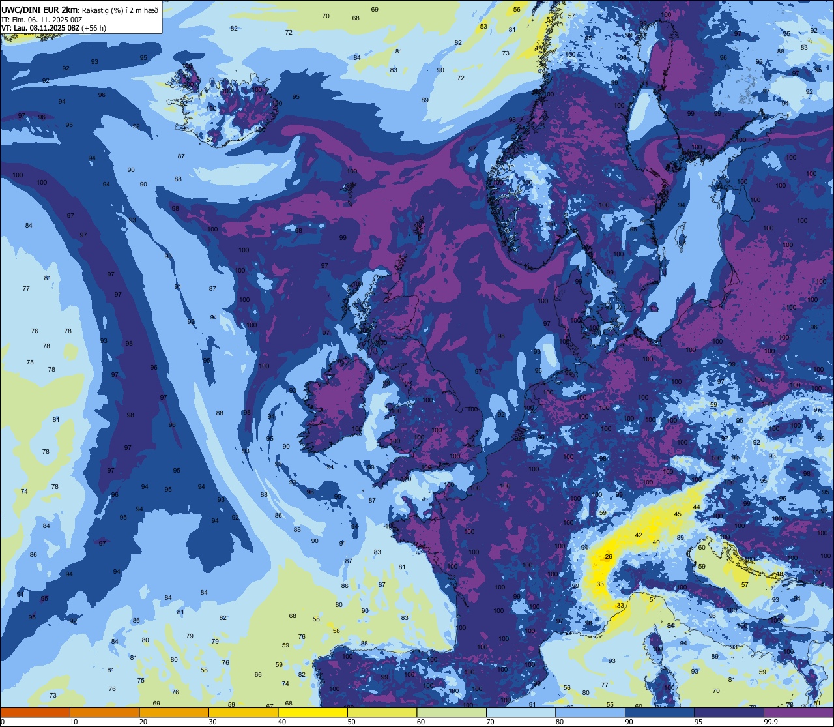Click the light blue 80–90 legend swatch
Screen dimensions: 834x727
point(590,712)
